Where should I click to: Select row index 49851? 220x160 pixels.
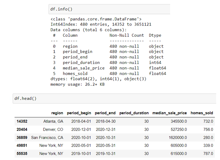22,145
